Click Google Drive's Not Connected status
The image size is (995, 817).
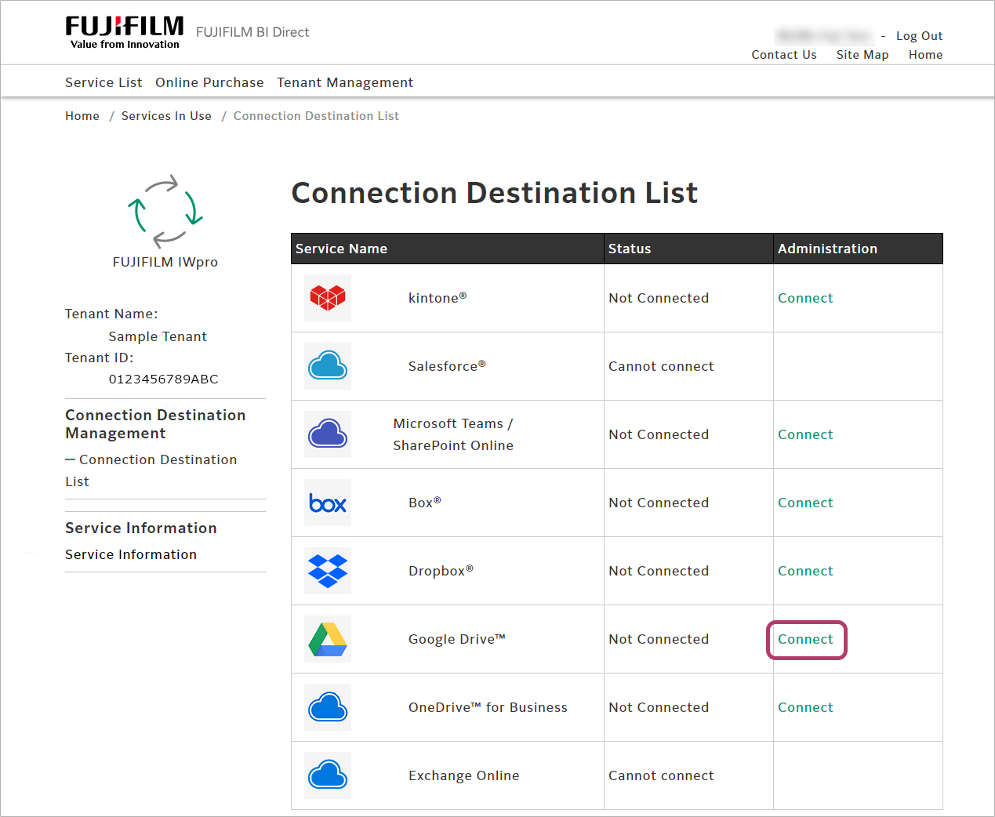click(x=659, y=639)
